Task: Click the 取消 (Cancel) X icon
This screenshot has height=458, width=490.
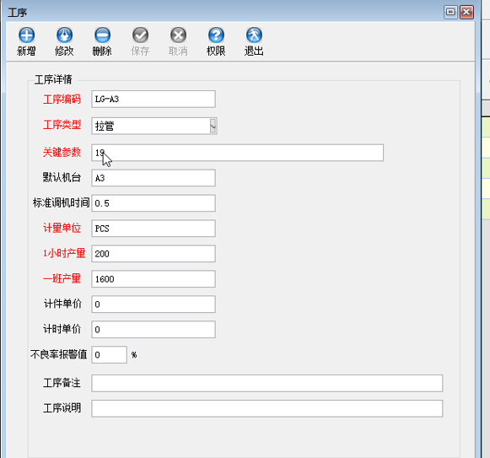Action: click(178, 35)
